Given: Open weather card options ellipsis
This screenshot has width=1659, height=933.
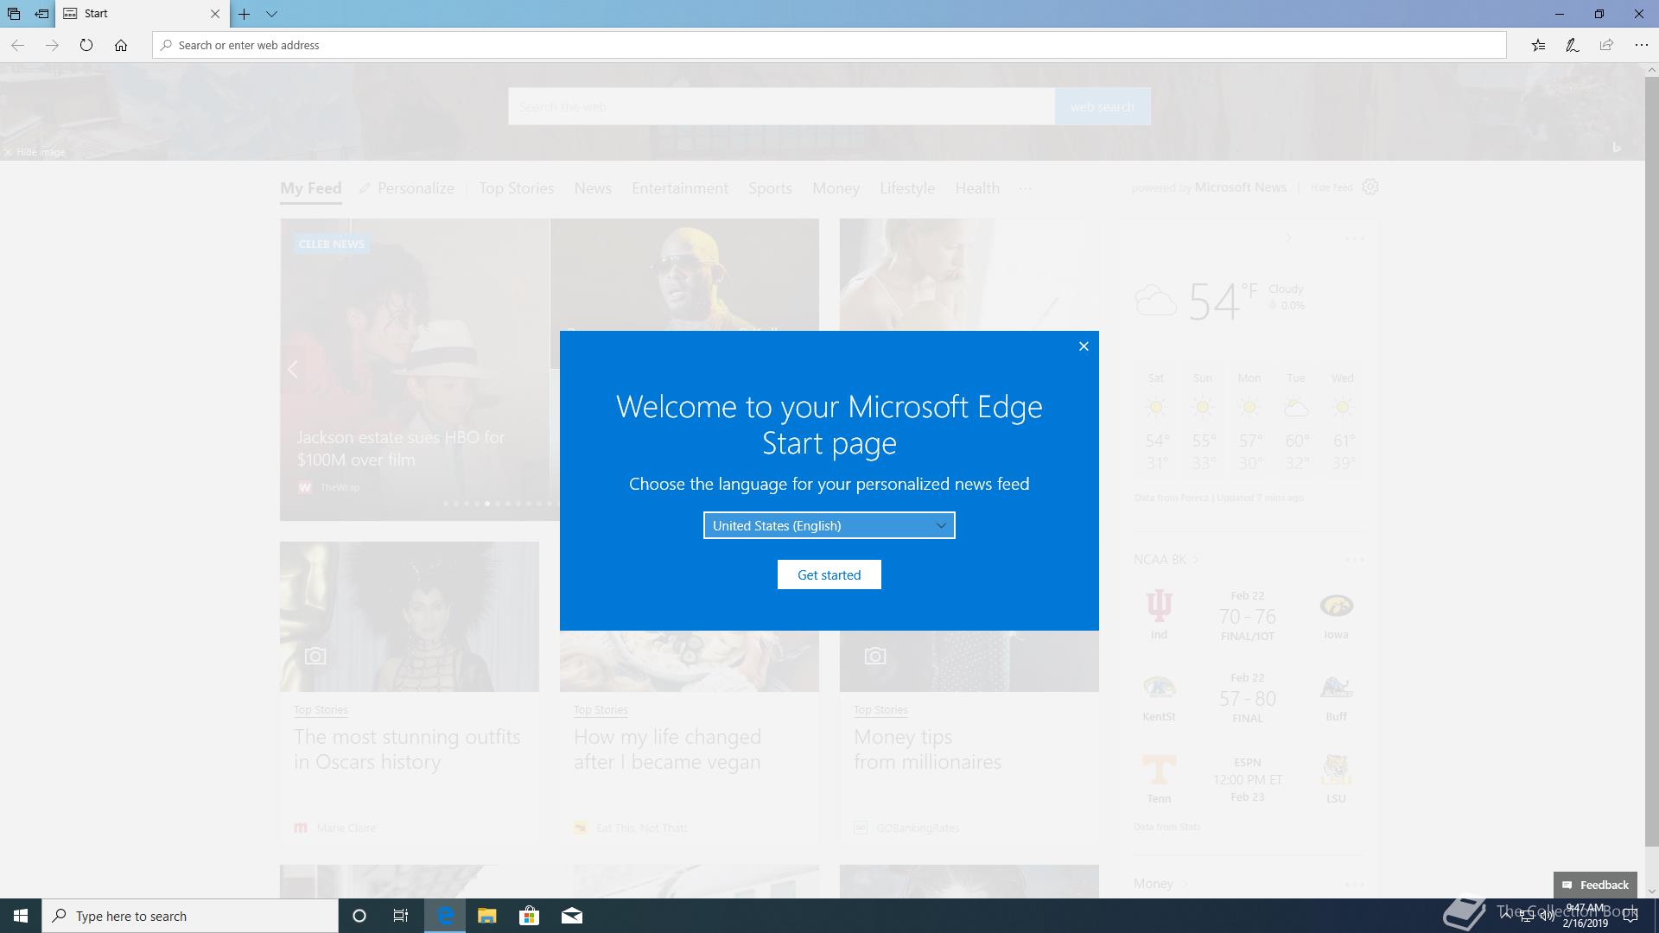Looking at the screenshot, I should point(1354,238).
